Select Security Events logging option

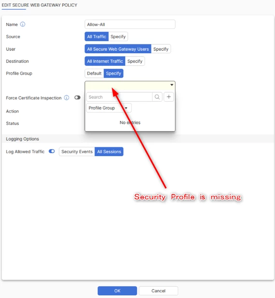pyautogui.click(x=77, y=152)
